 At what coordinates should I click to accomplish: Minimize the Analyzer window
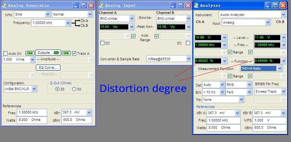tap(268, 6)
